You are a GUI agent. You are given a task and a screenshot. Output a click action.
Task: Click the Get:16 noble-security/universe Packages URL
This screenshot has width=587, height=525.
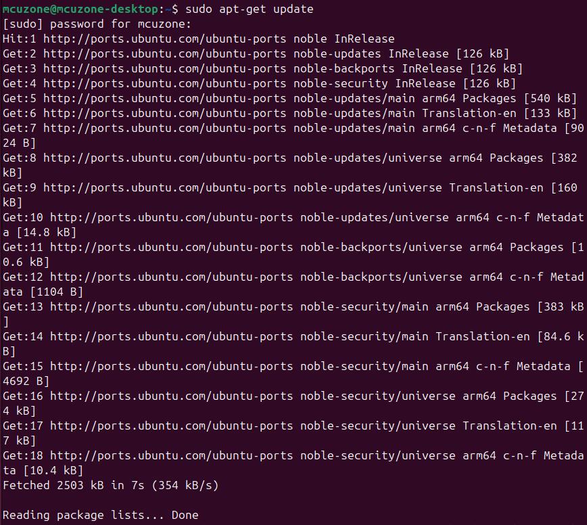(172, 396)
